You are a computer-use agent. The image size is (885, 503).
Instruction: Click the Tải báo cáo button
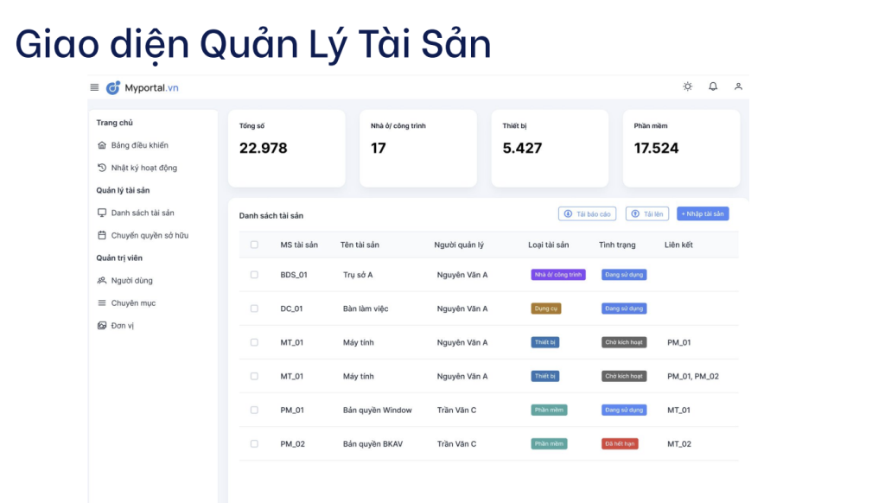pos(588,213)
